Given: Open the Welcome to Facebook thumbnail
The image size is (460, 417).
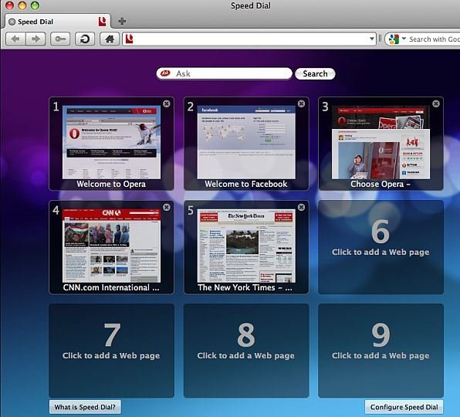Looking at the screenshot, I should pyautogui.click(x=246, y=142).
